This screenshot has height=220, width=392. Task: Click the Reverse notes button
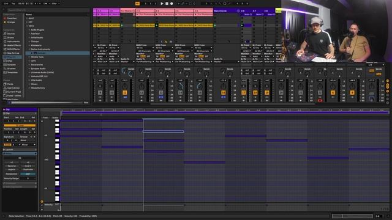tap(12, 166)
